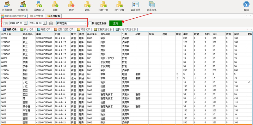
Task: Open the 充值记录 tab
Action: [x=44, y=29]
